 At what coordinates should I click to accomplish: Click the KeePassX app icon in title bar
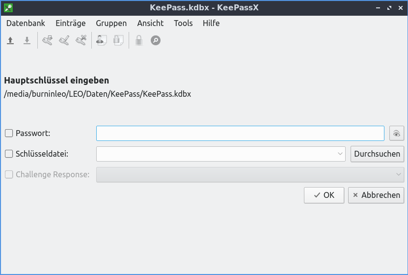pyautogui.click(x=8, y=8)
